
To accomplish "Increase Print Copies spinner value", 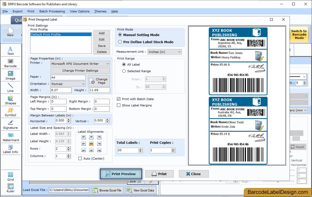I will [173, 149].
